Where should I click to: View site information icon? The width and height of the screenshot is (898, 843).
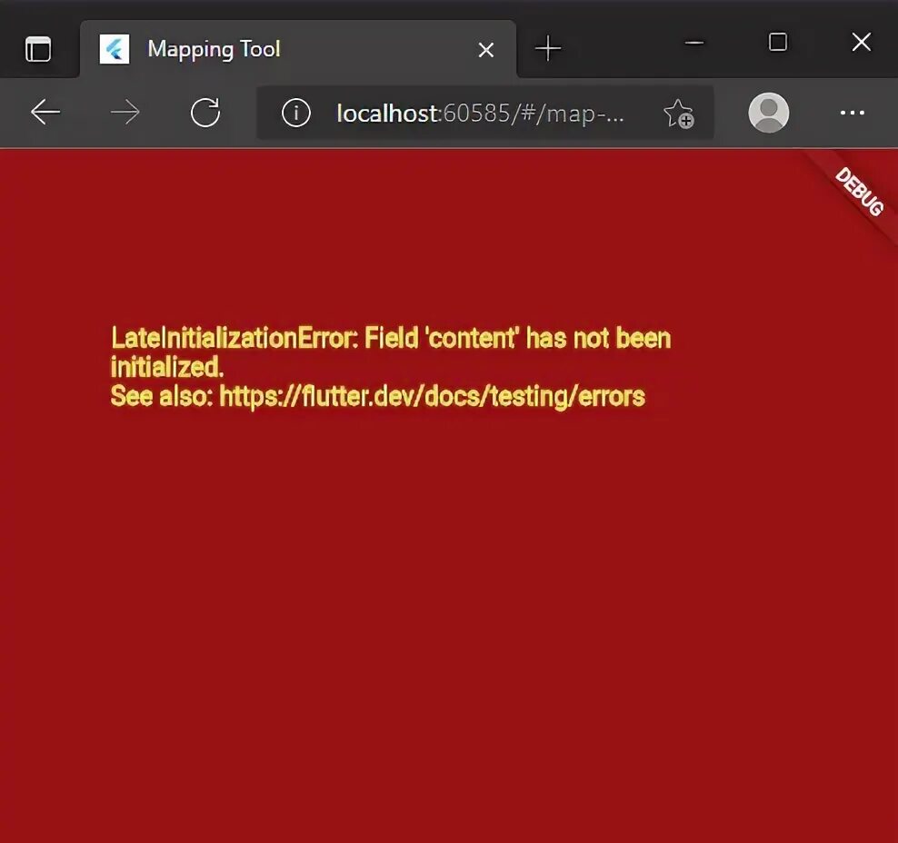click(296, 113)
